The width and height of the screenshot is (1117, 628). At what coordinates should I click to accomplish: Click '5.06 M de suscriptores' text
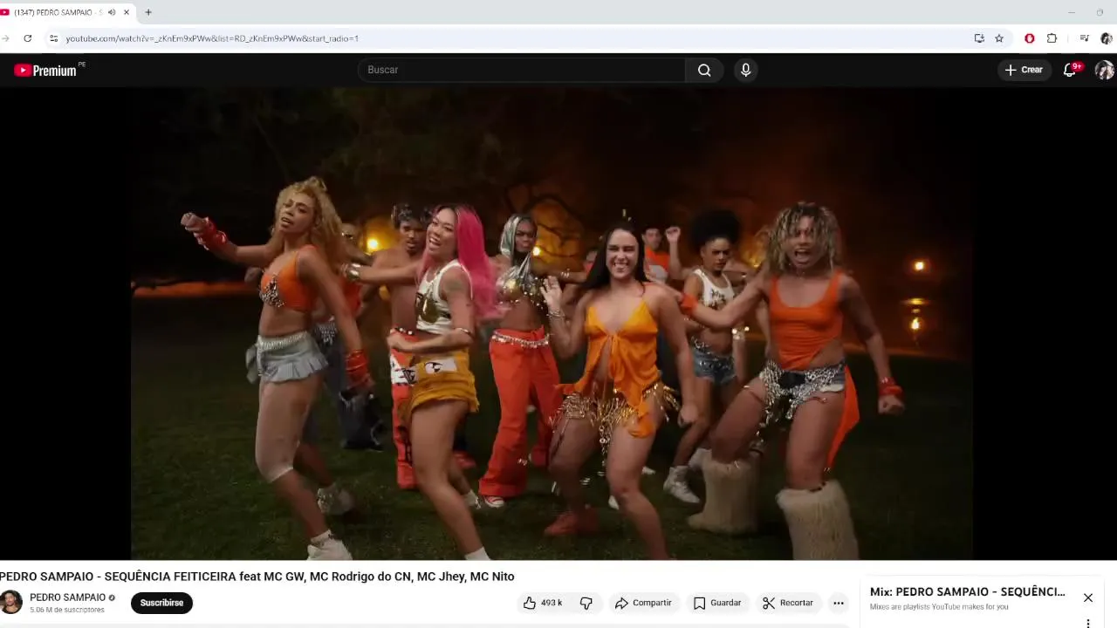point(67,610)
